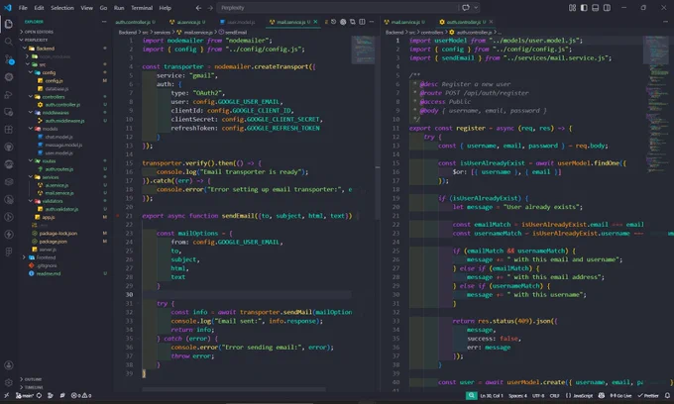Toggle the breakpoint on line 21
This screenshot has width=674, height=404.
118,216
